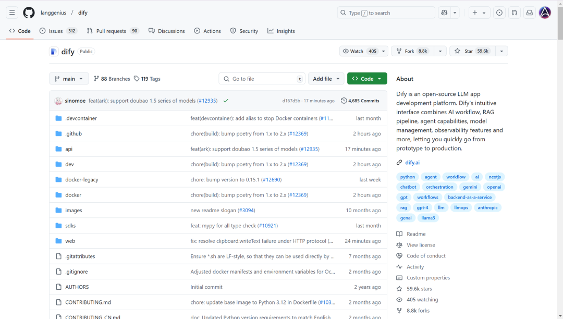Open the 4,685 Commits history
Image resolution: width=563 pixels, height=319 pixels.
click(x=360, y=101)
